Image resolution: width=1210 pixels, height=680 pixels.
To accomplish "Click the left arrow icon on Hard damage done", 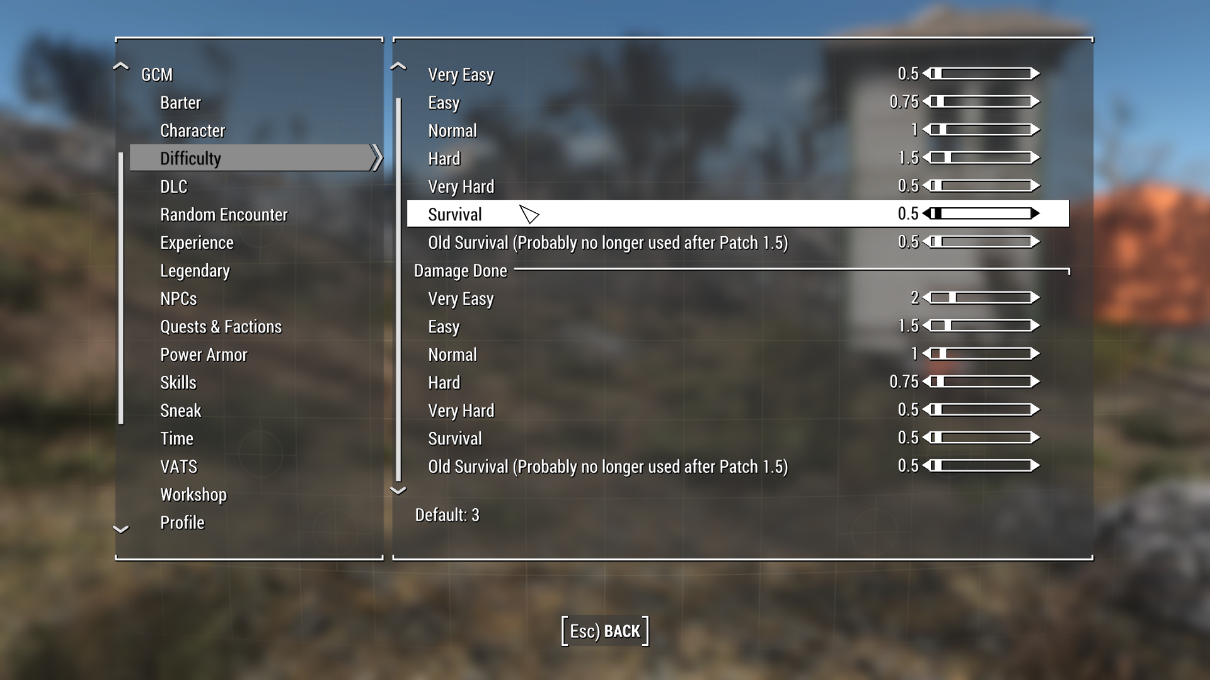I will point(924,382).
